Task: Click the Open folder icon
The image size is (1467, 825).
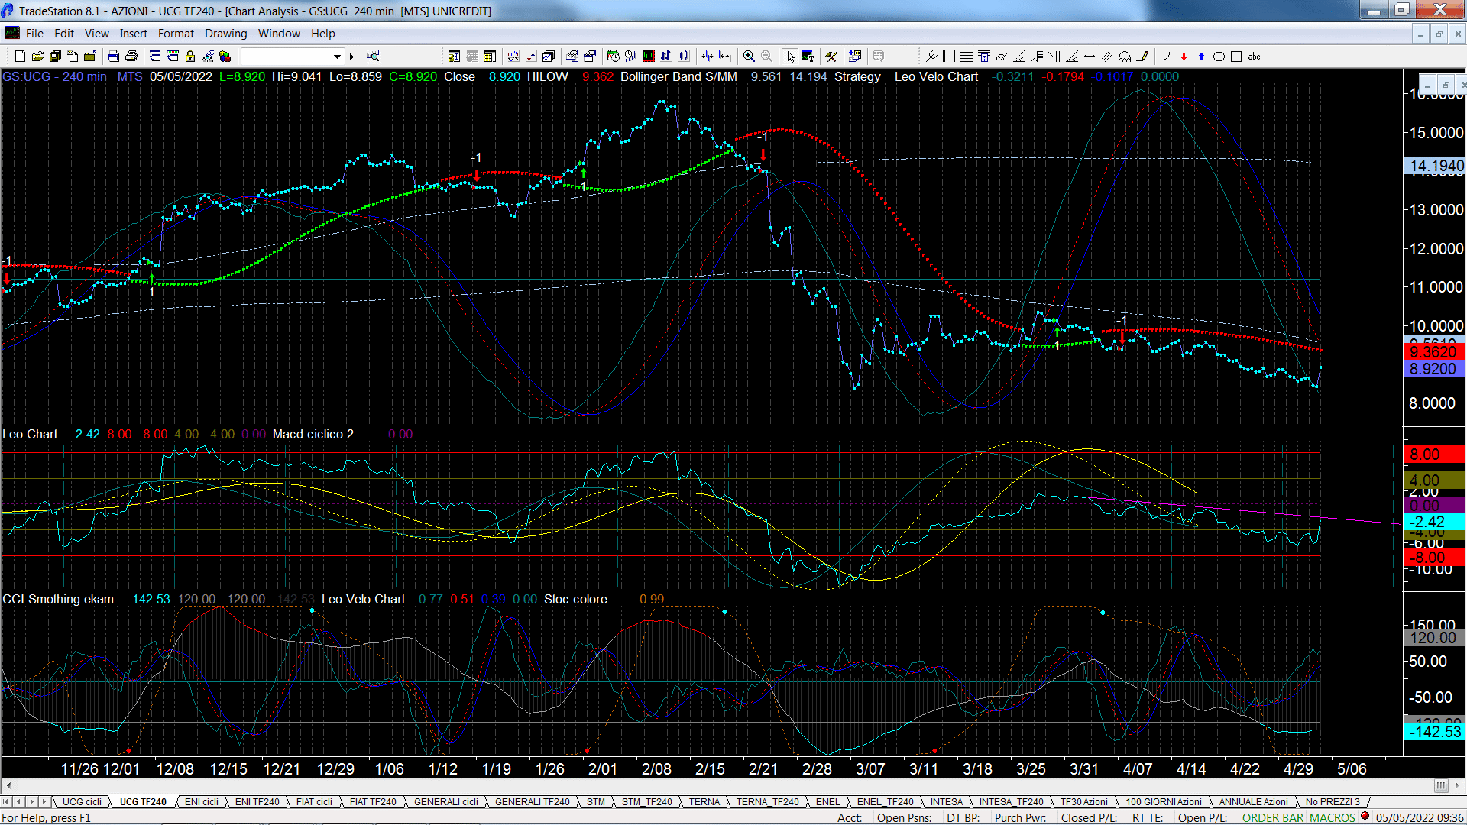Action: 37,57
